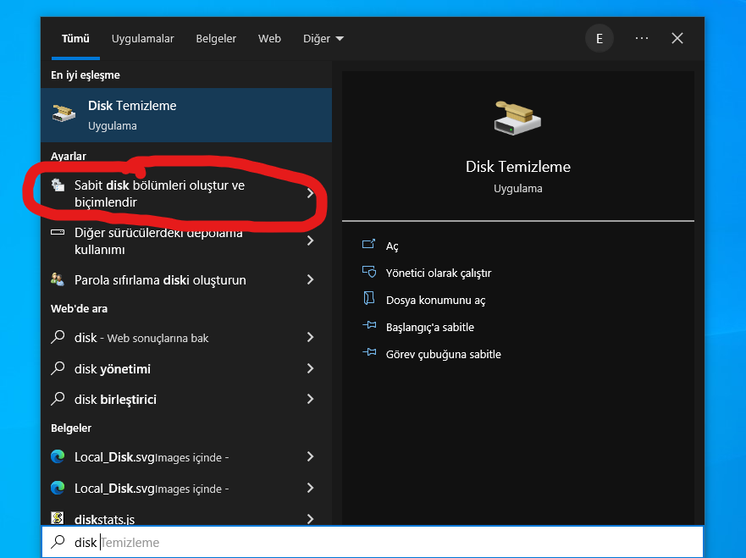Switch to the Uygulamalar tab
Image resolution: width=746 pixels, height=558 pixels.
coord(143,39)
